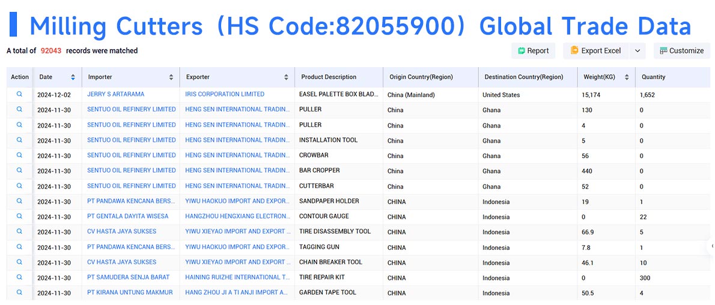Click the 50.5 weight value

588,293
